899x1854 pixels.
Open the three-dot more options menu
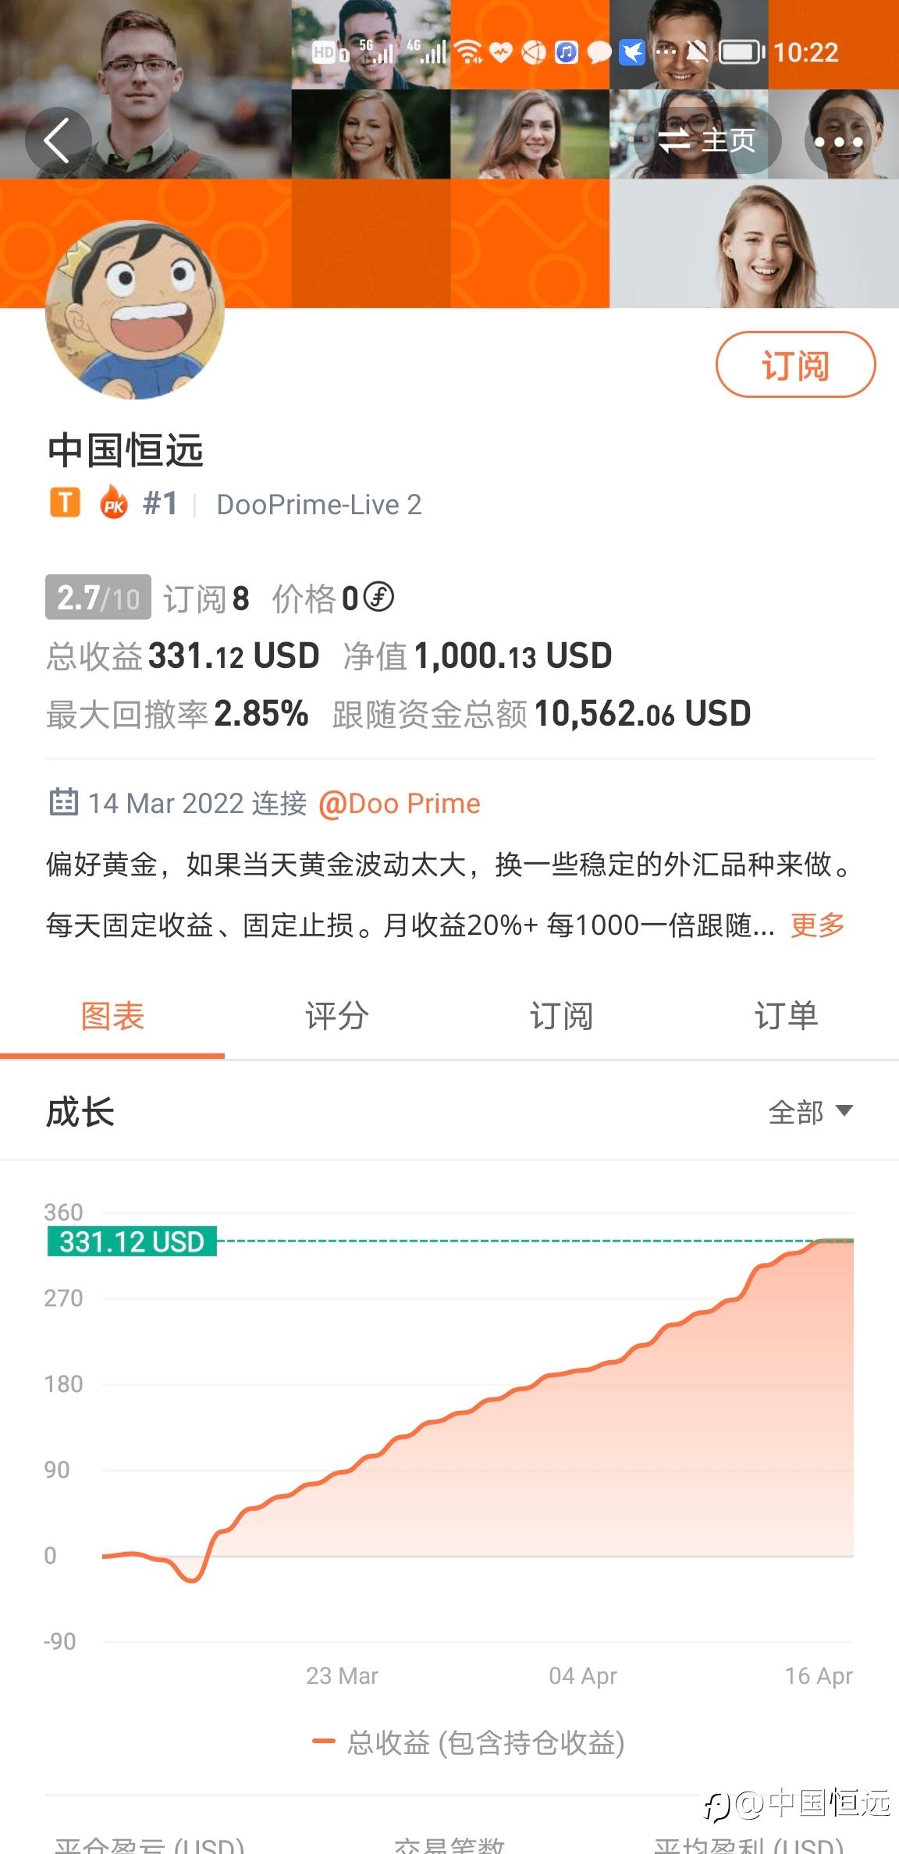coord(837,142)
